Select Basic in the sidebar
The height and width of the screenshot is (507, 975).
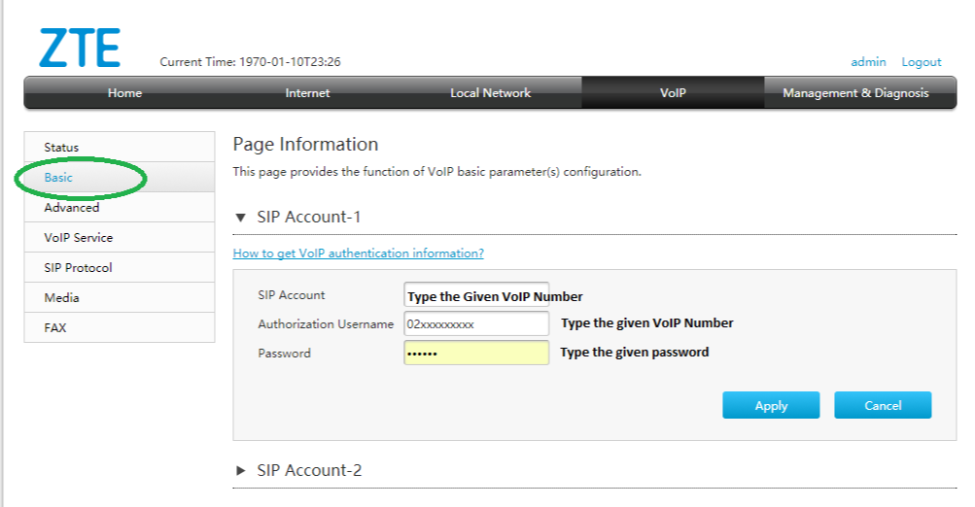click(x=58, y=178)
